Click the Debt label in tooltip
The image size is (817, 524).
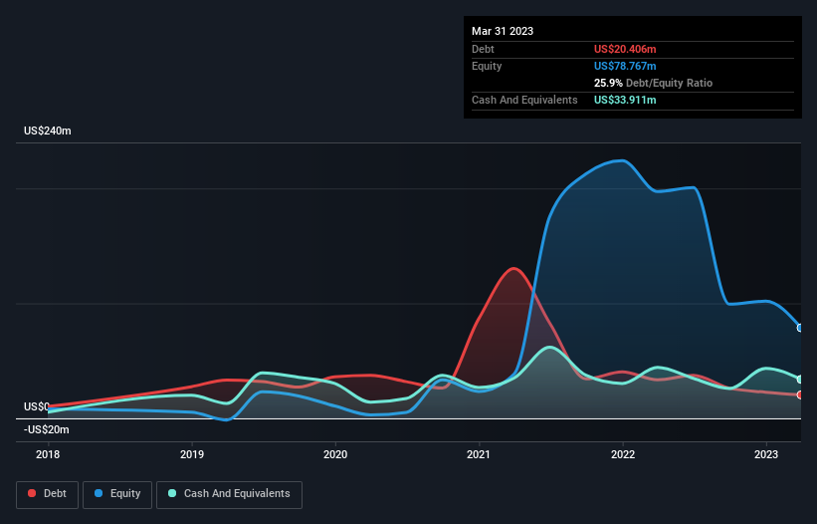(483, 49)
